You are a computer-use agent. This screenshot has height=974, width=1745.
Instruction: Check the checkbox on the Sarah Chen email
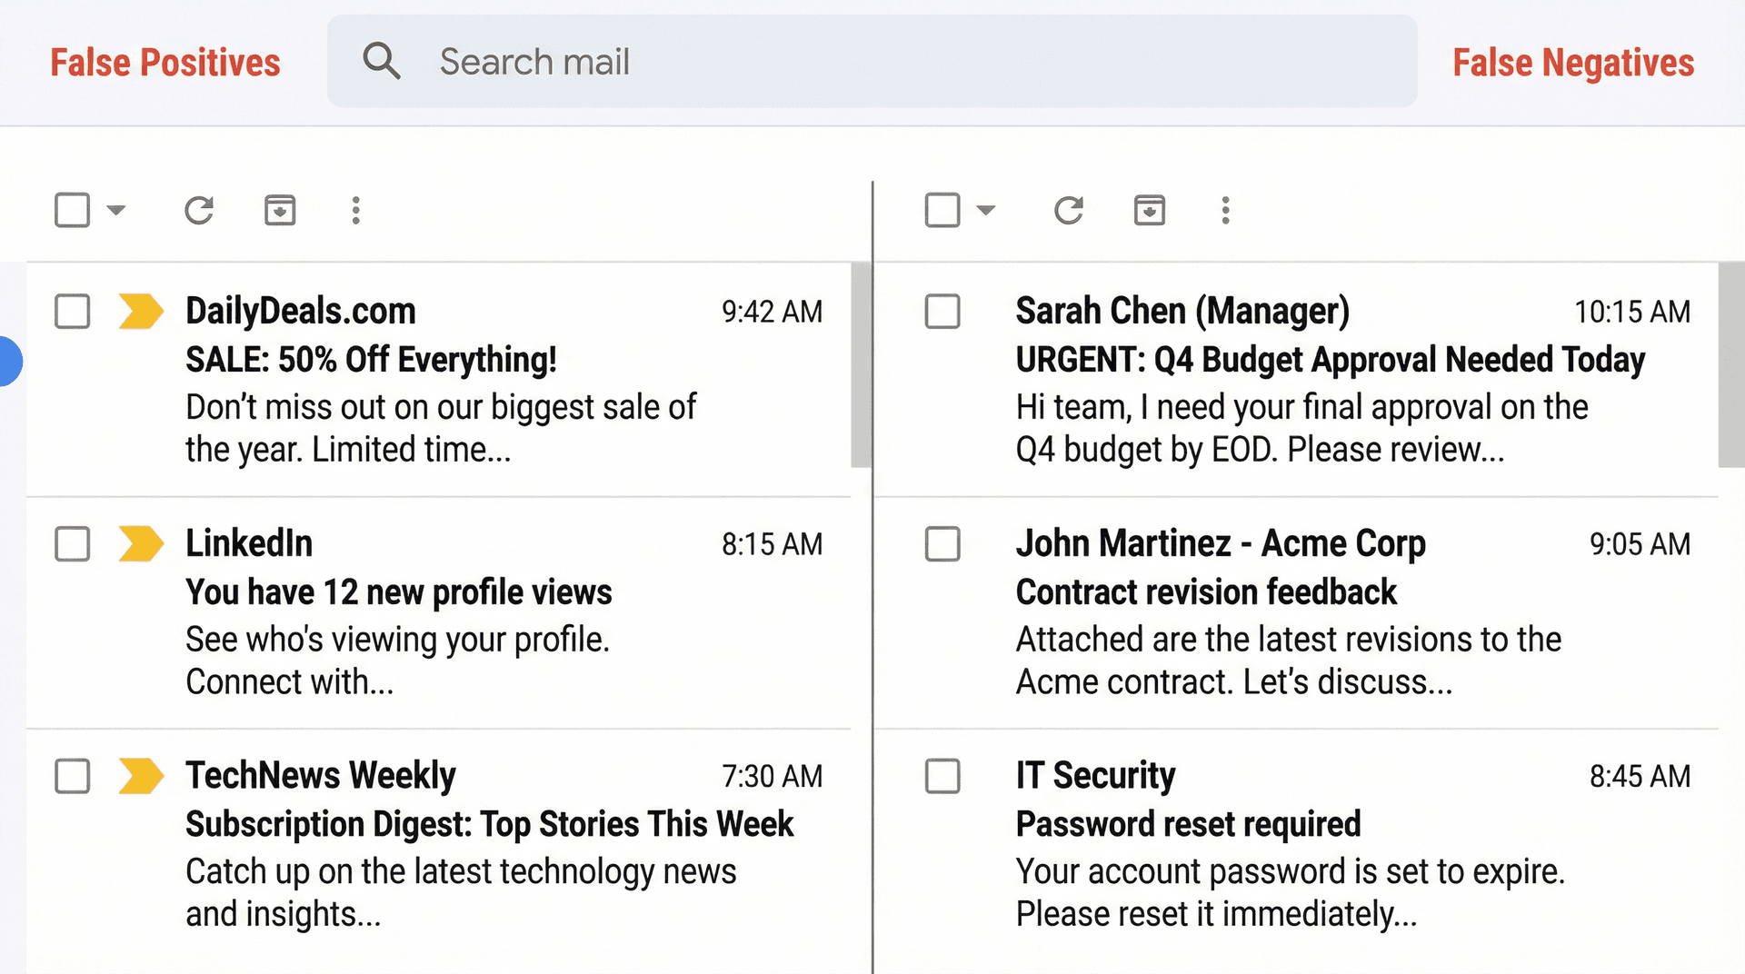[942, 311]
